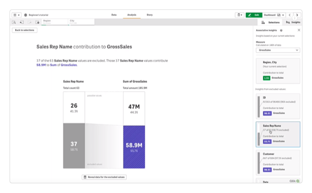
Task: Click the Edit button
Action: [x=254, y=15]
